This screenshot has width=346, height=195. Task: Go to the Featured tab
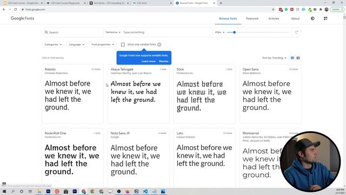252,18
